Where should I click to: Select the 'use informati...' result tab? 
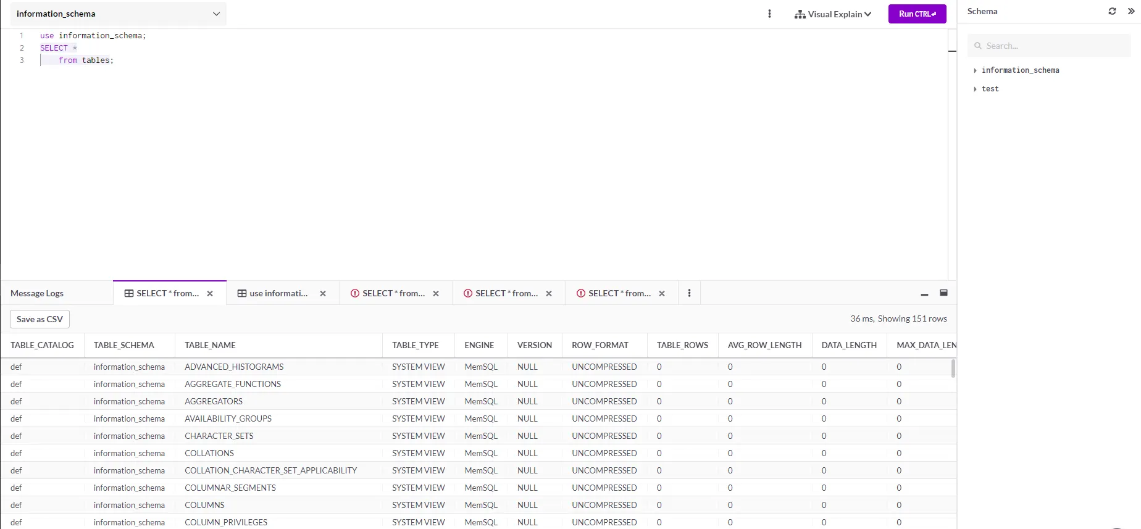(278, 293)
